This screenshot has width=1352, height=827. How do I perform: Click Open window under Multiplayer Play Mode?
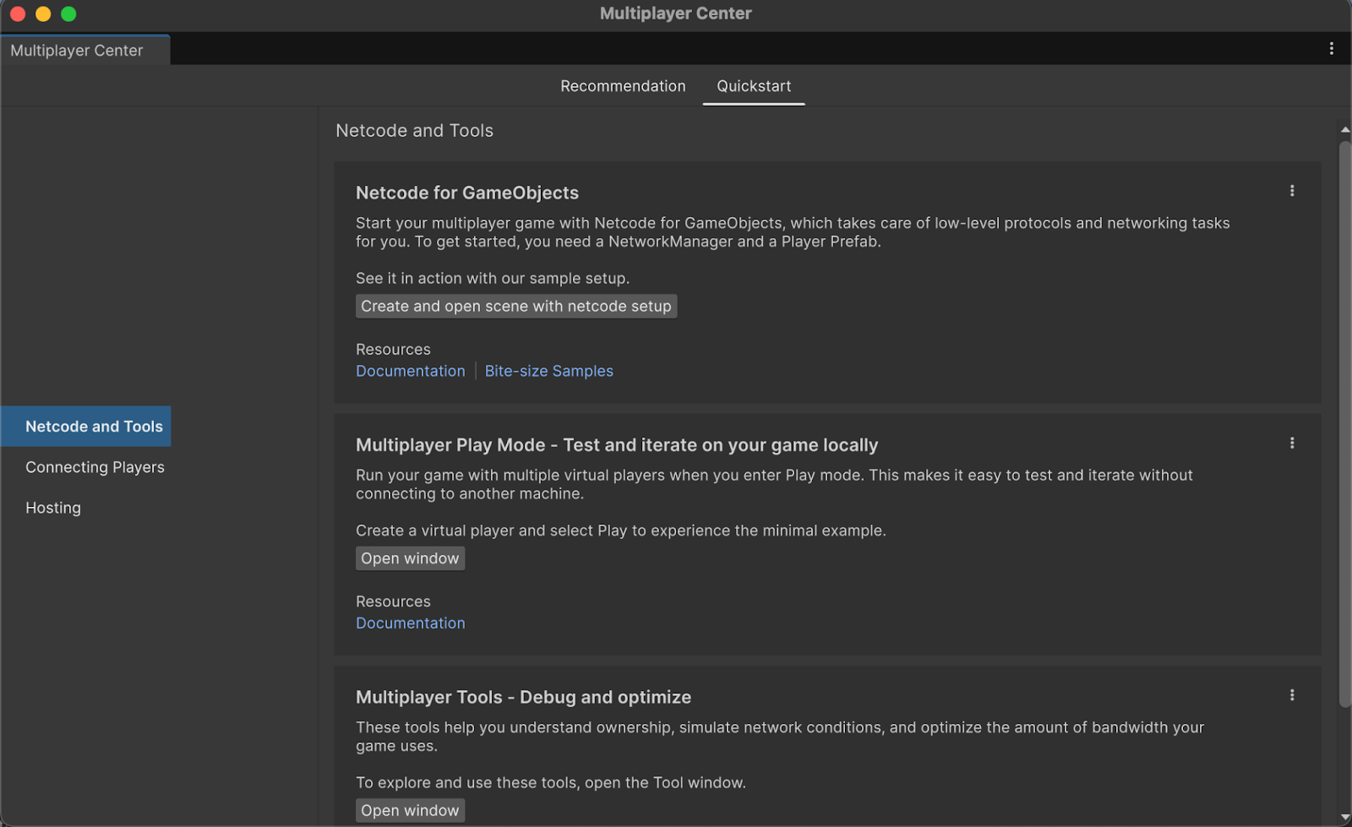coord(410,558)
